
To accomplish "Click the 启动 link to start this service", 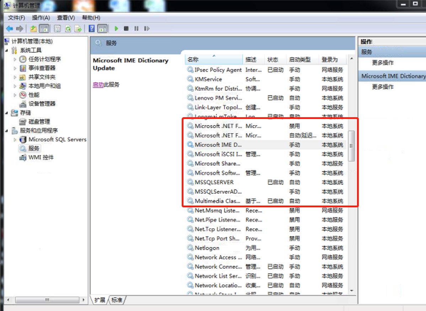I will tap(98, 85).
